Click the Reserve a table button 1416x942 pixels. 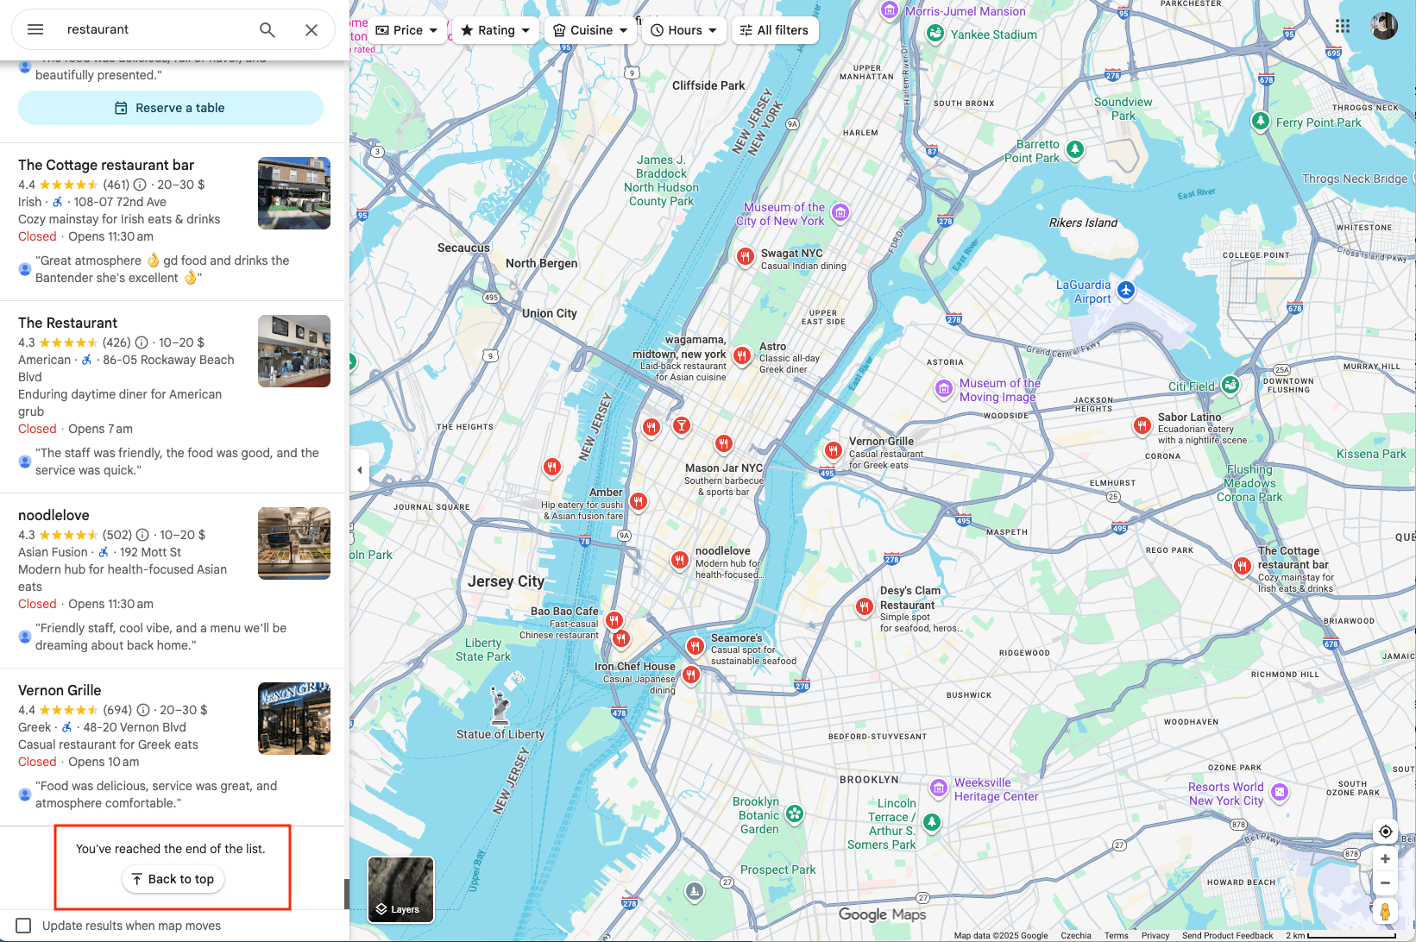(x=170, y=107)
